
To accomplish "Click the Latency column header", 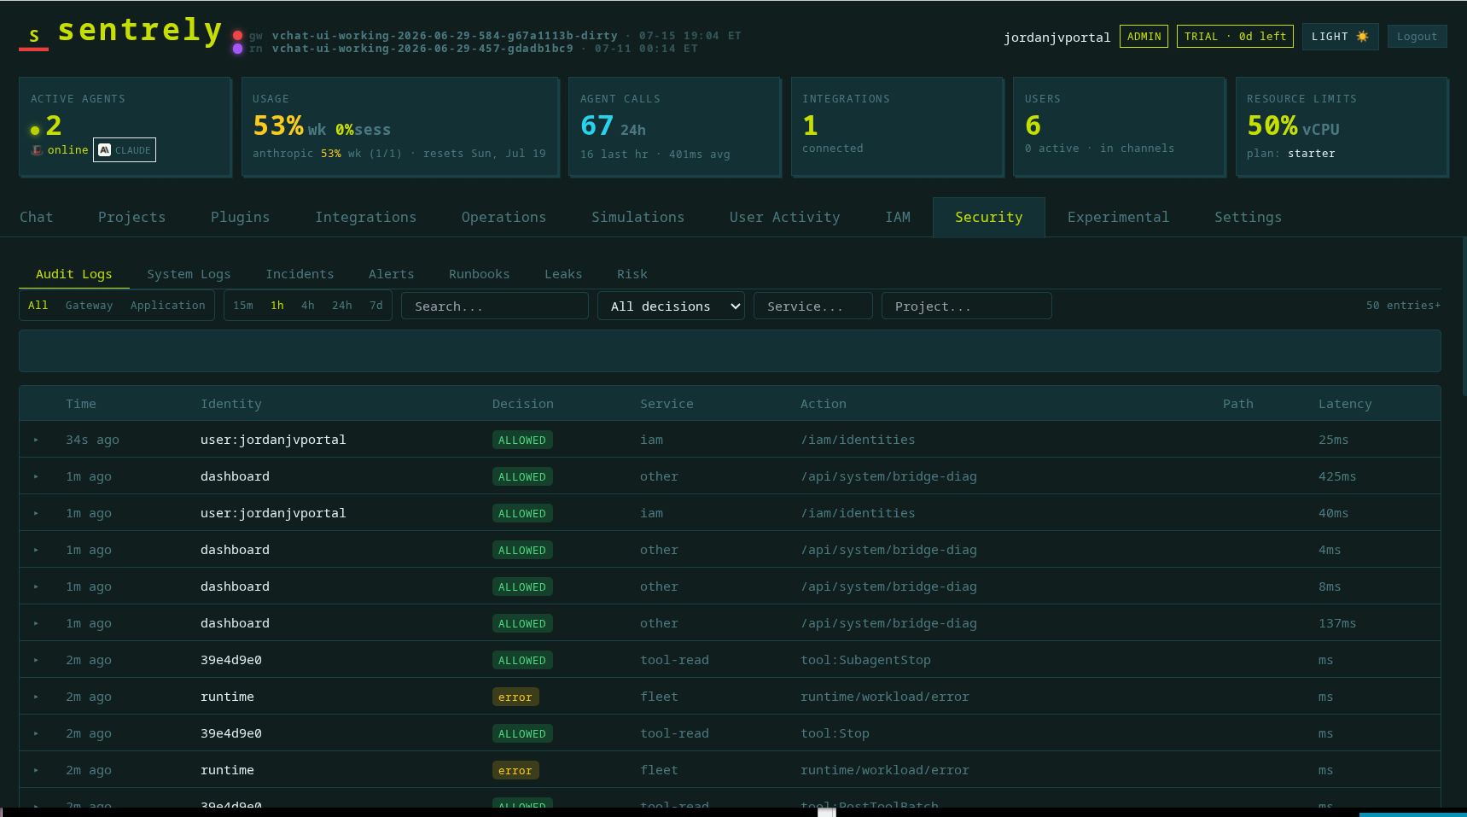I will point(1345,404).
